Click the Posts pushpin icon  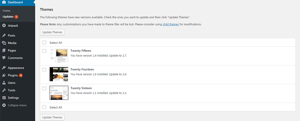4,35
